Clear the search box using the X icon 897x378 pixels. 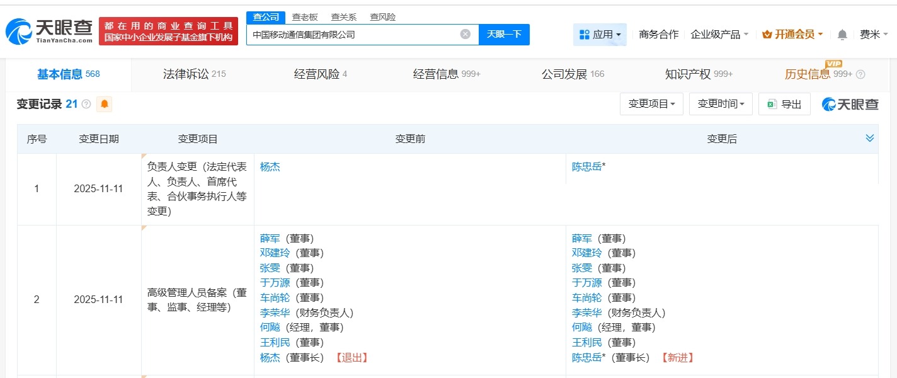click(x=466, y=35)
